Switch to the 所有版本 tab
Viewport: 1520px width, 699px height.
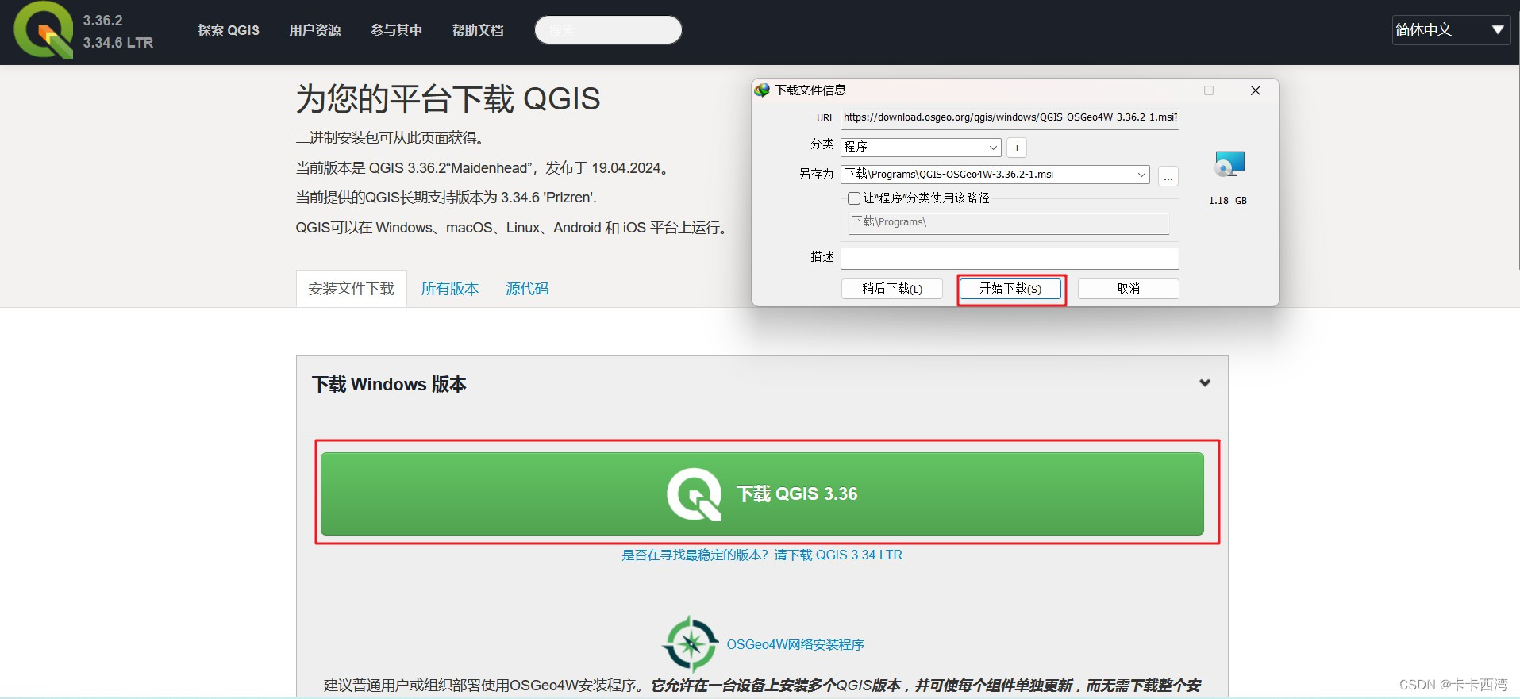(450, 289)
